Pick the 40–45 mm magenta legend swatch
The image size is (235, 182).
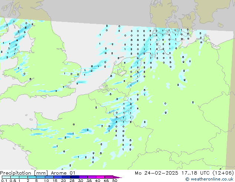point(100,177)
